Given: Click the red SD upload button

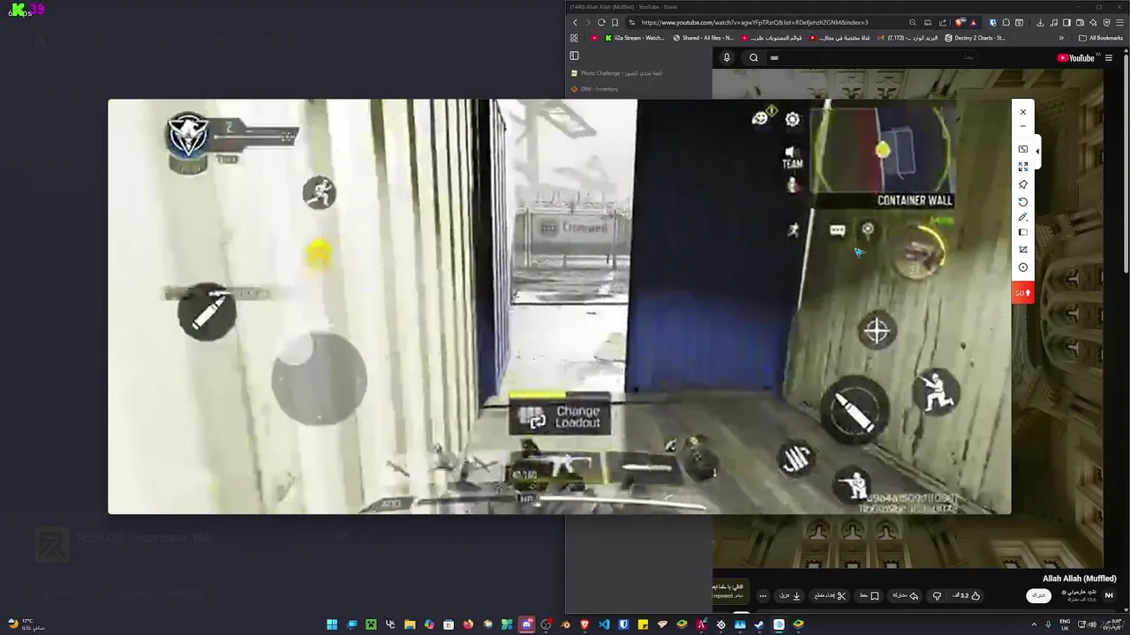Looking at the screenshot, I should coord(1023,293).
